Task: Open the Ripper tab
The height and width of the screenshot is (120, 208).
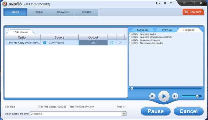Action: pyautogui.click(x=39, y=12)
